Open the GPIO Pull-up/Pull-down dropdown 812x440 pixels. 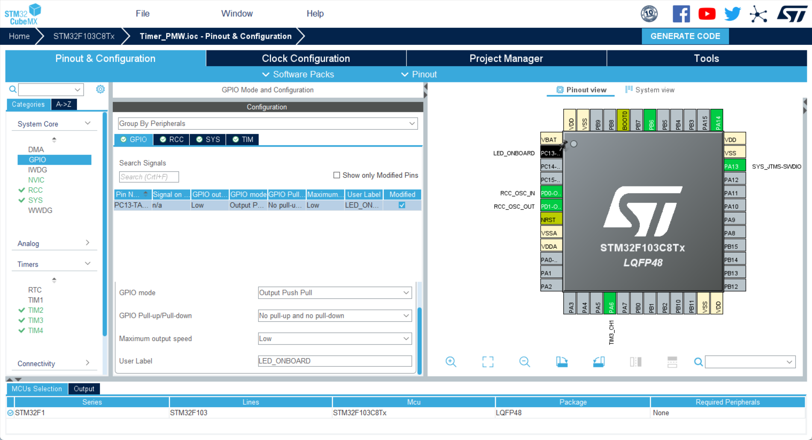pyautogui.click(x=335, y=315)
